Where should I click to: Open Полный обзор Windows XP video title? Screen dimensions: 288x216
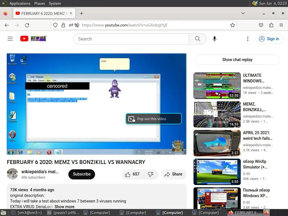click(256, 193)
